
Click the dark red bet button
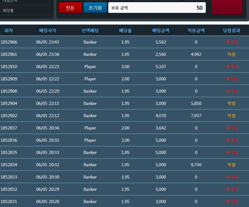click(228, 7)
